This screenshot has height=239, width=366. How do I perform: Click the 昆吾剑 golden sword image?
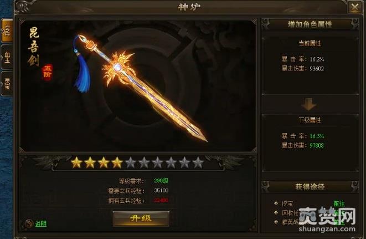click(141, 88)
